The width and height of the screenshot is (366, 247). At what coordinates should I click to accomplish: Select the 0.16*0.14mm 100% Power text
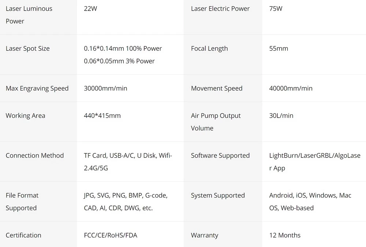123,48
